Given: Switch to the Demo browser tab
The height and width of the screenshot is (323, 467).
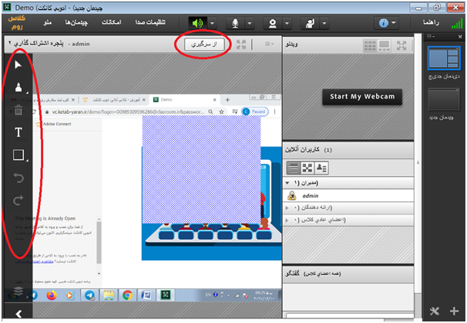Looking at the screenshot, I should [x=185, y=100].
